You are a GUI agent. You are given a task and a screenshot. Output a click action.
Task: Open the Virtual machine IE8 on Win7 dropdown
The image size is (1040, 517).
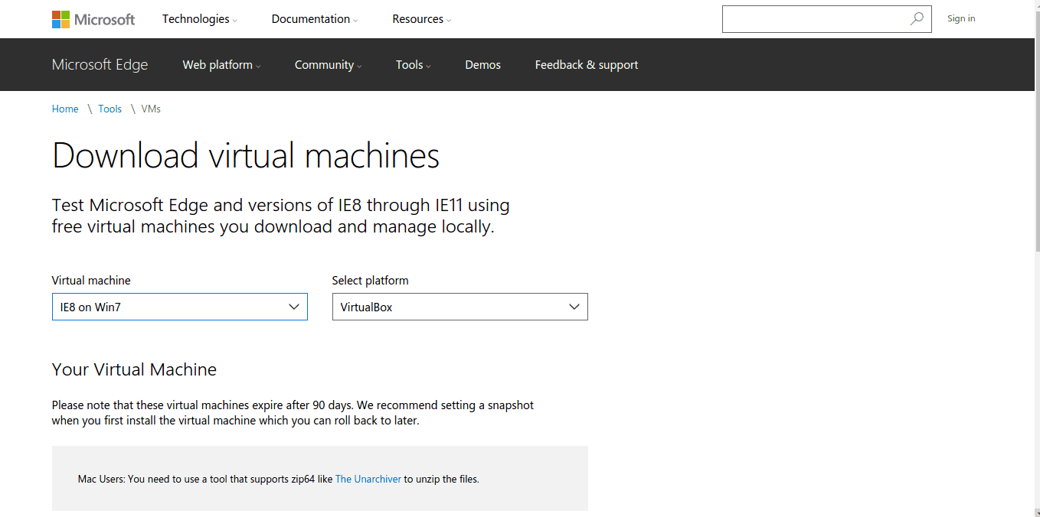click(179, 307)
